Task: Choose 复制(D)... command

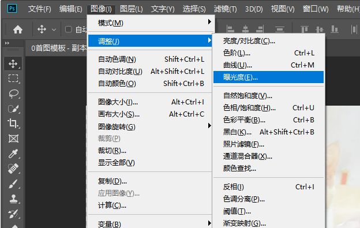Action: [x=150, y=181]
